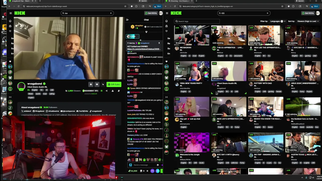322x181 pixels.
Task: Click Get KICKs button in left window
Action: click(x=151, y=13)
